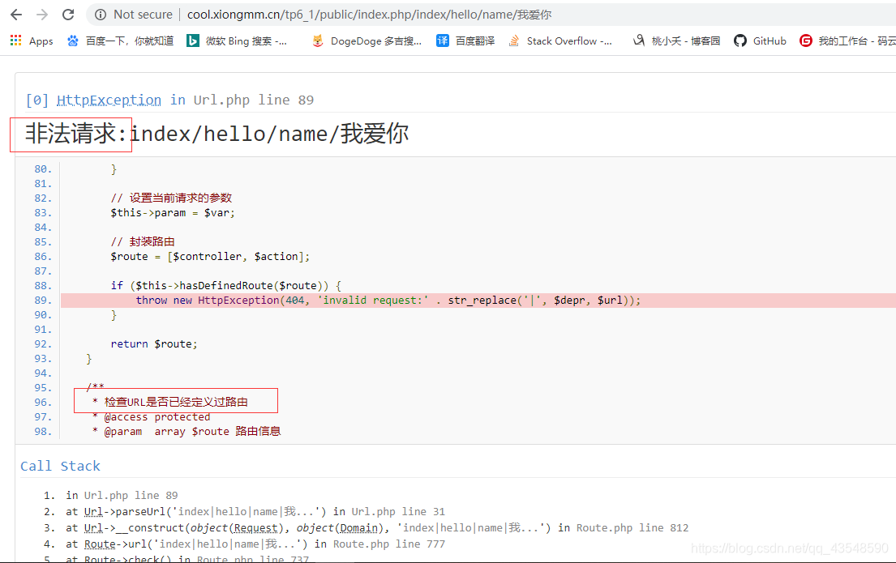Image resolution: width=896 pixels, height=563 pixels.
Task: Open the Stack Overflow bookmark
Action: pos(560,41)
